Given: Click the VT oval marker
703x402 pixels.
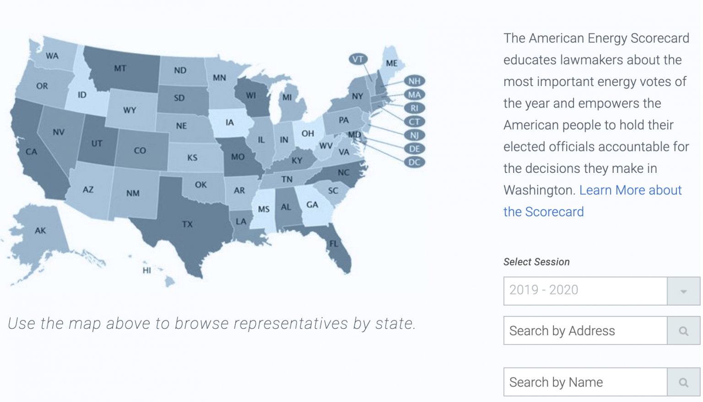Looking at the screenshot, I should point(358,59).
